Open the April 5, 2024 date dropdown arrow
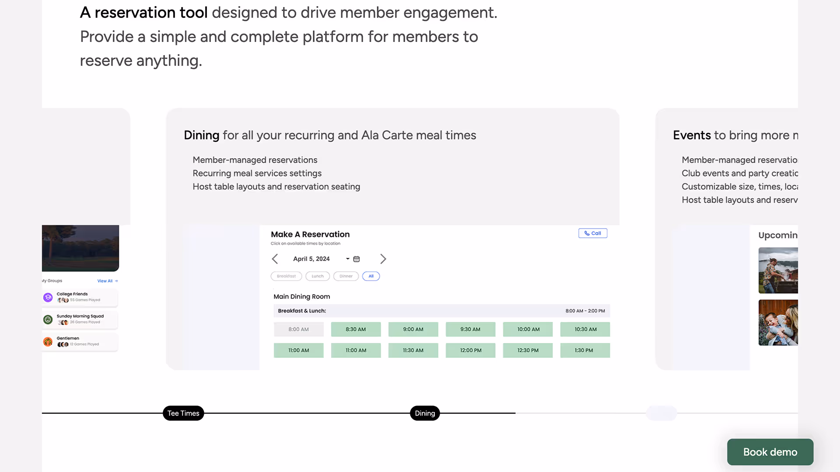The width and height of the screenshot is (840, 472). click(348, 259)
